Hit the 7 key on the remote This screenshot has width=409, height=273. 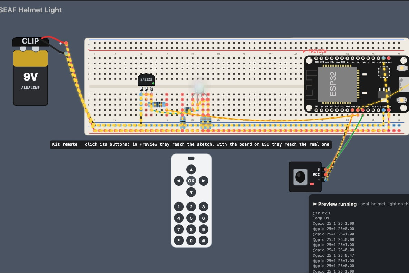tap(179, 230)
